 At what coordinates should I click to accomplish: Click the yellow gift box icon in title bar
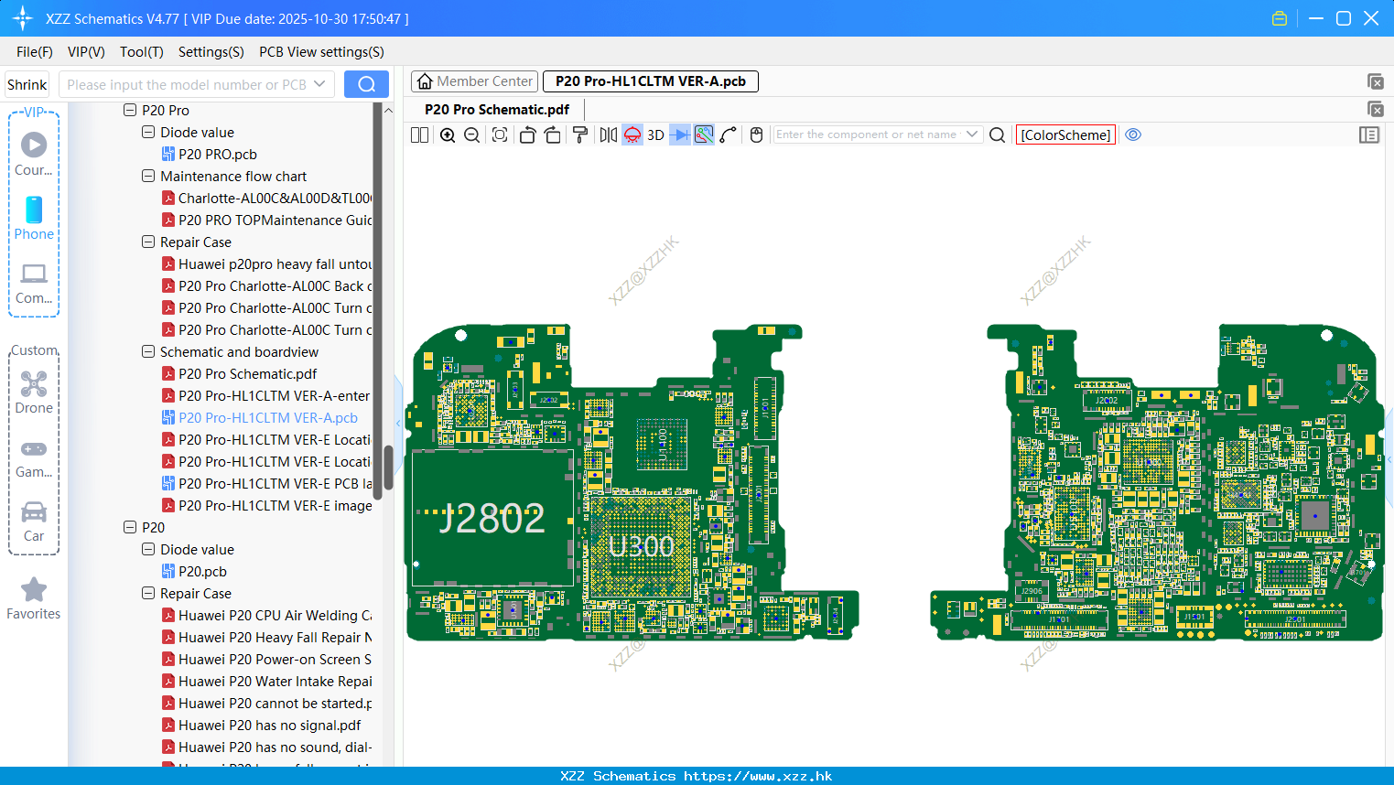pos(1280,18)
